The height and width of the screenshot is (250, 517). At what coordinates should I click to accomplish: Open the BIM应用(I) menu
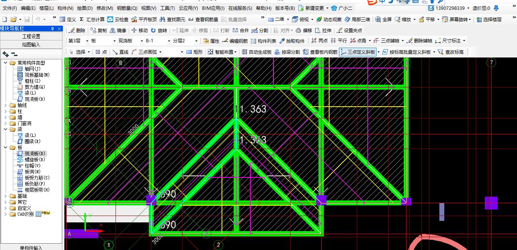[213, 8]
